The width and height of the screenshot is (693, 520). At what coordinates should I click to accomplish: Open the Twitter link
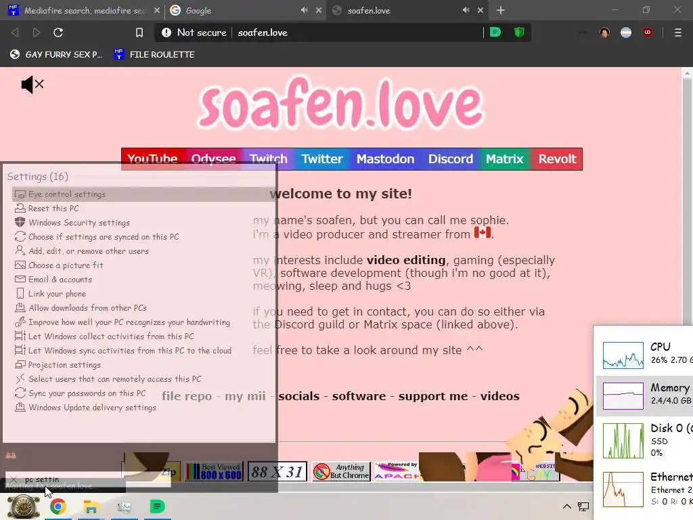321,158
